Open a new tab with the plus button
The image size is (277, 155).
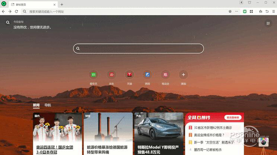(62, 5)
